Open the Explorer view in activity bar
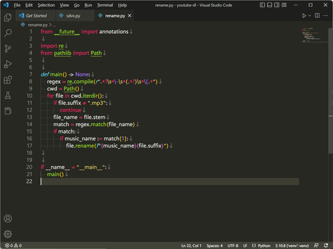This screenshot has width=333, height=249. point(8,17)
